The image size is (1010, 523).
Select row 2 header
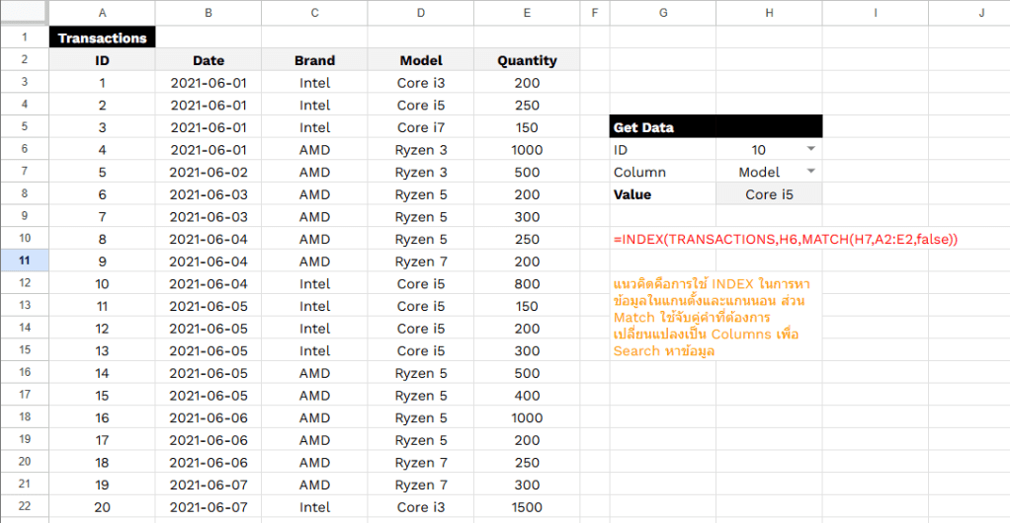(24, 60)
